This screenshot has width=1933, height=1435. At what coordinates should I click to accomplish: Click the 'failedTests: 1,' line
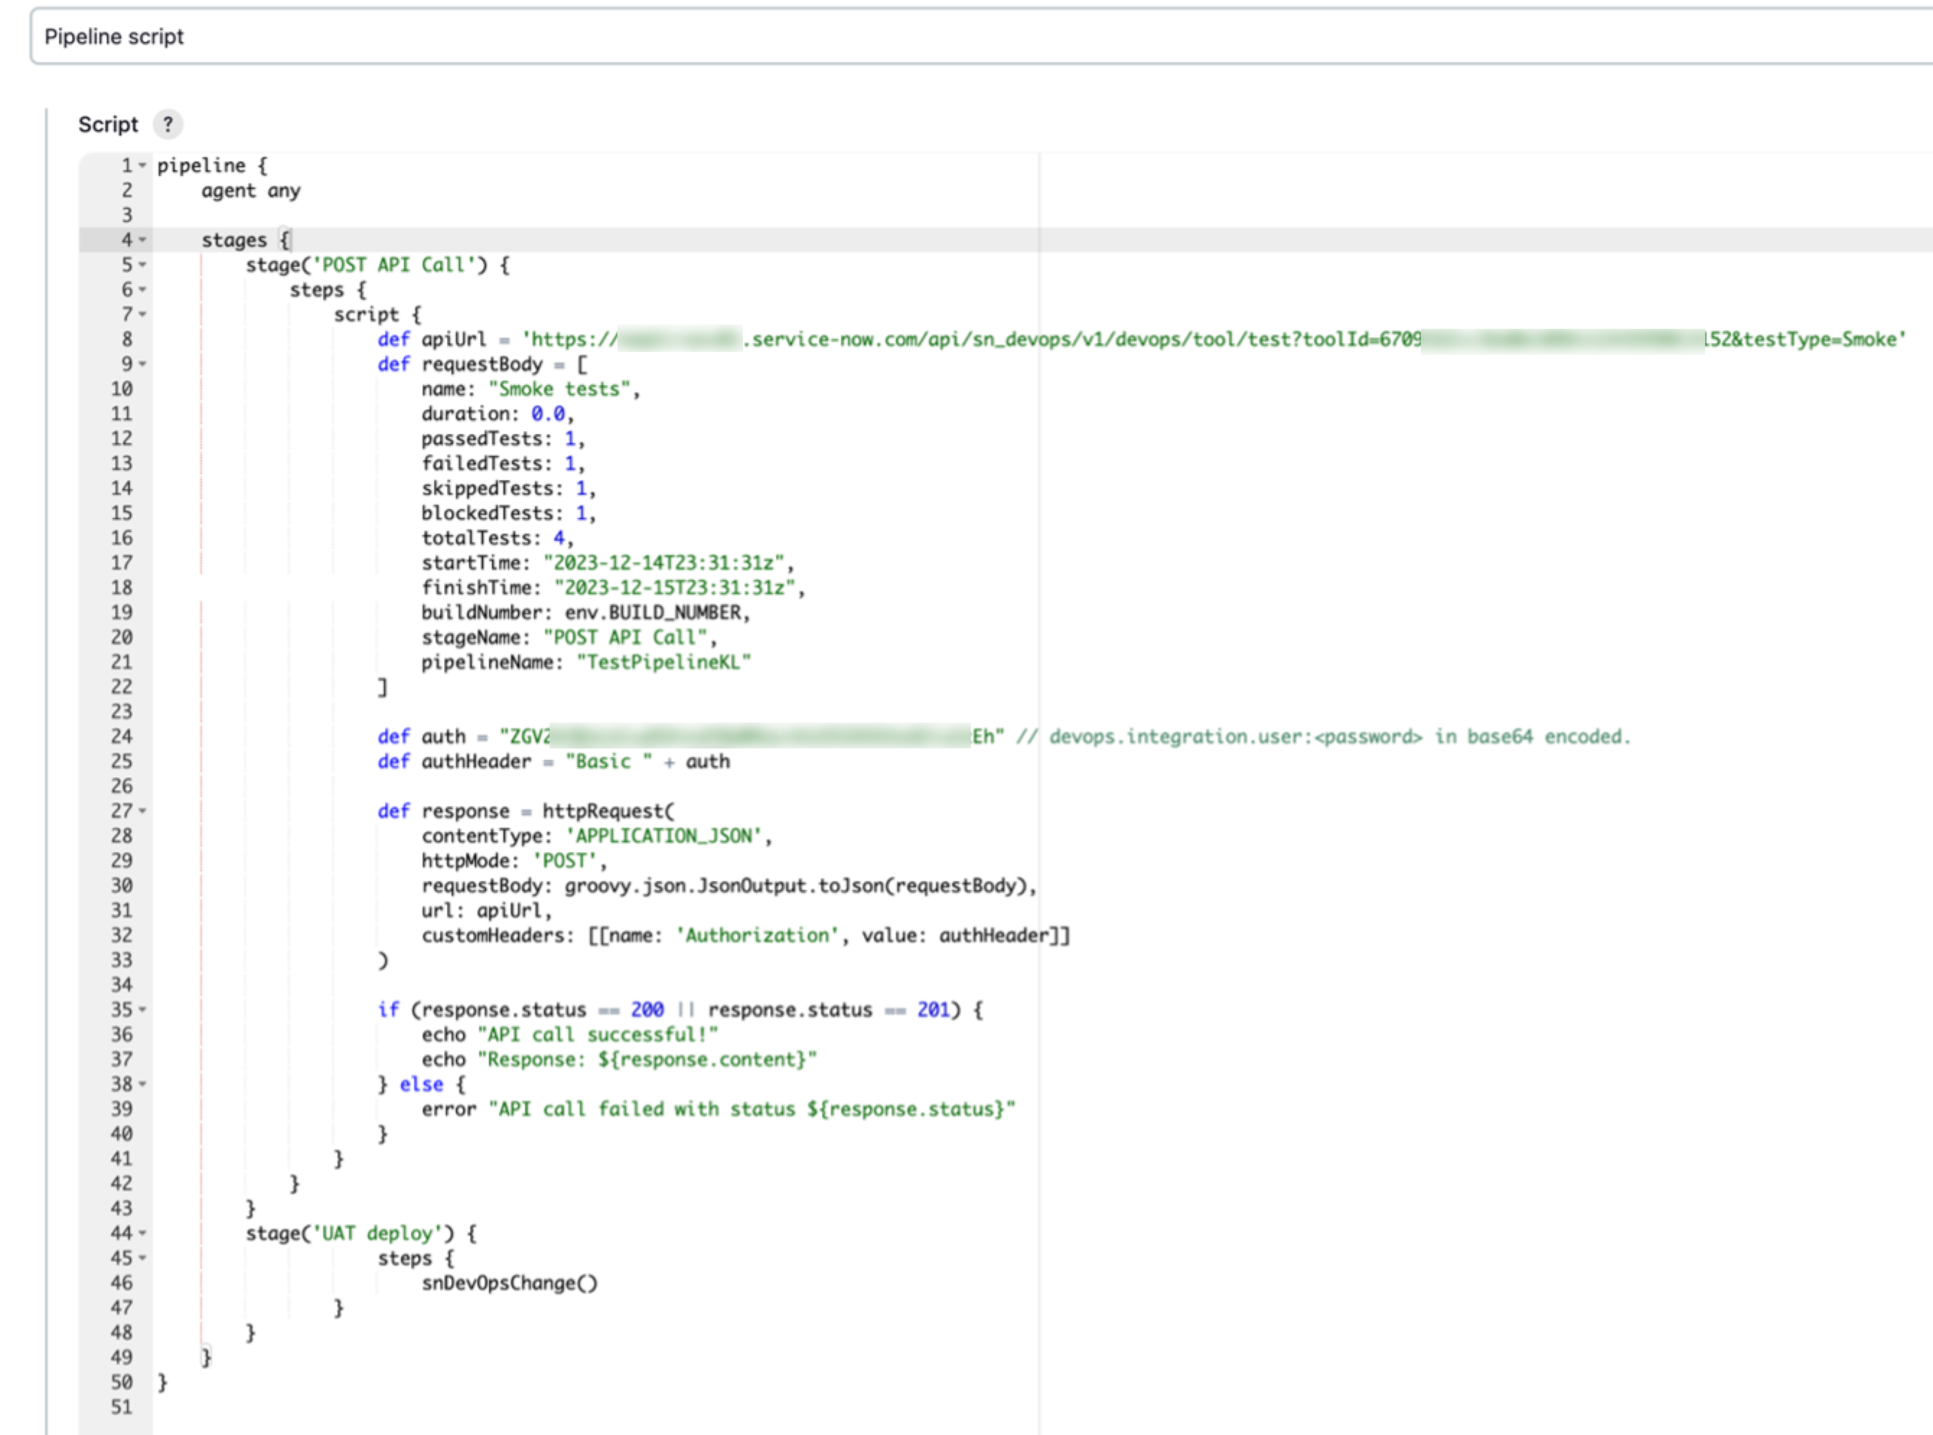click(x=502, y=464)
